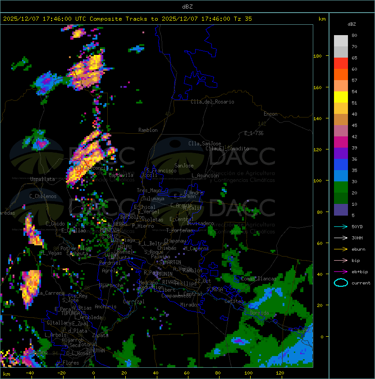Click the Catitas label on the map

point(234,301)
